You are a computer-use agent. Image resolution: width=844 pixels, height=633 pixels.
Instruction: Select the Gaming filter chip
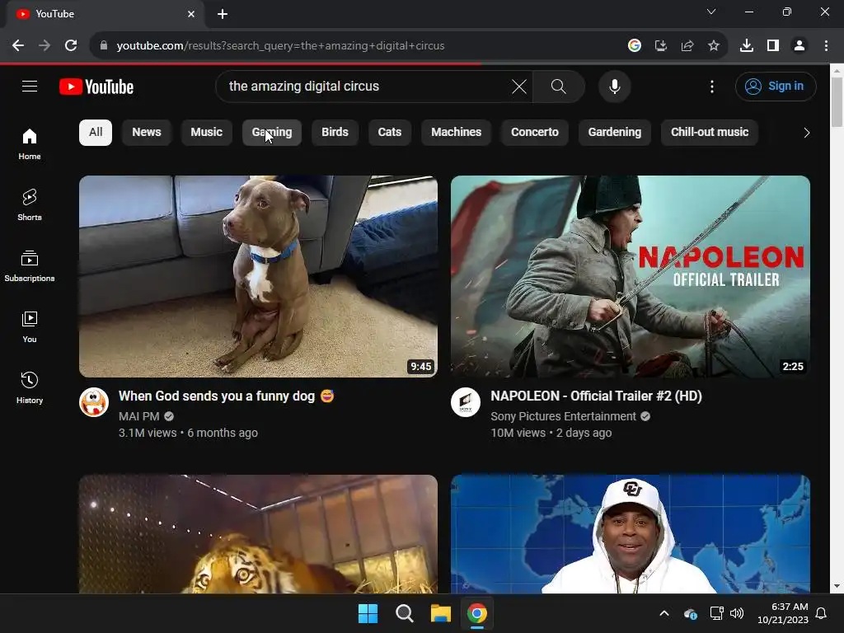pyautogui.click(x=272, y=133)
